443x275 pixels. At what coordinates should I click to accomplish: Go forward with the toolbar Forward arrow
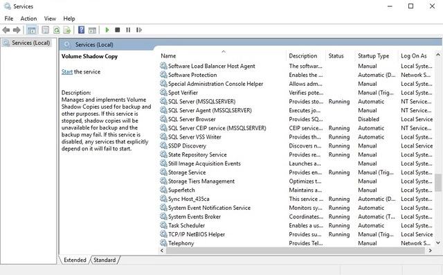click(17, 30)
